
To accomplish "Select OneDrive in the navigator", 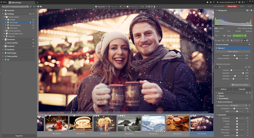I will click(x=11, y=50).
